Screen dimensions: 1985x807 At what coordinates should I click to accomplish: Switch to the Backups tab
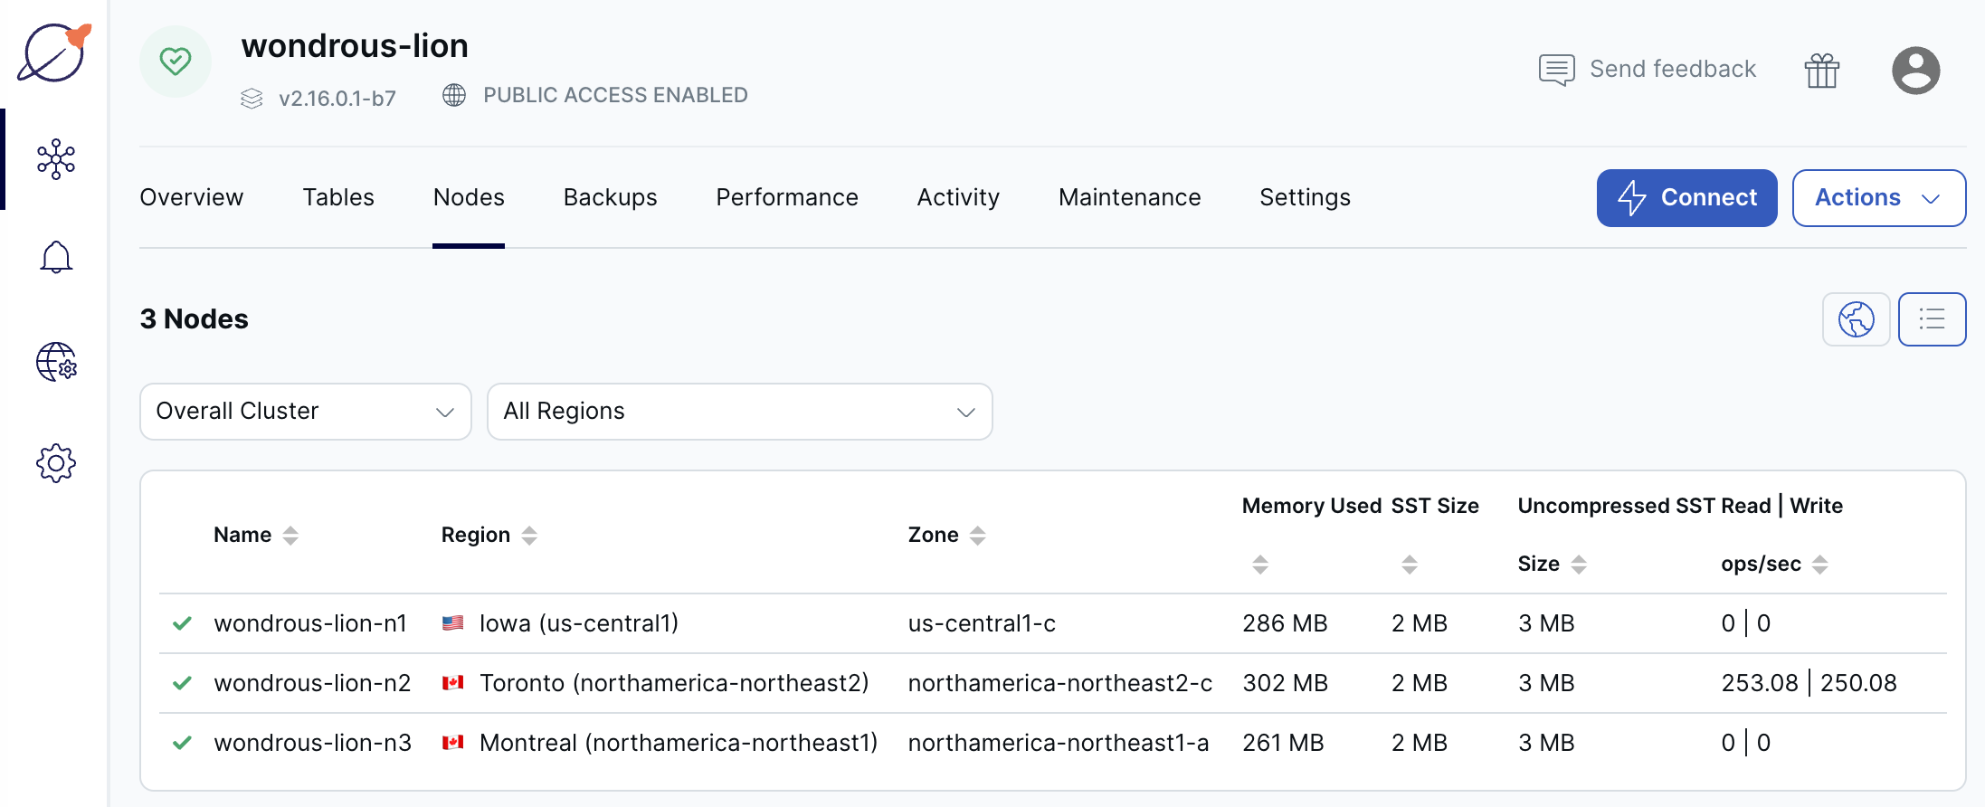(x=610, y=197)
